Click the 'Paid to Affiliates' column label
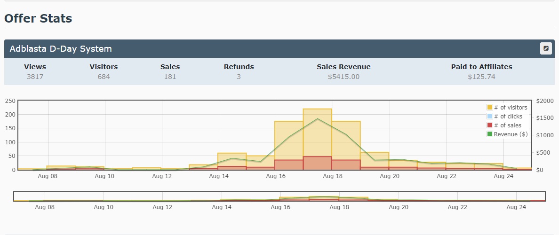Image resolution: width=559 pixels, height=235 pixels. [482, 67]
